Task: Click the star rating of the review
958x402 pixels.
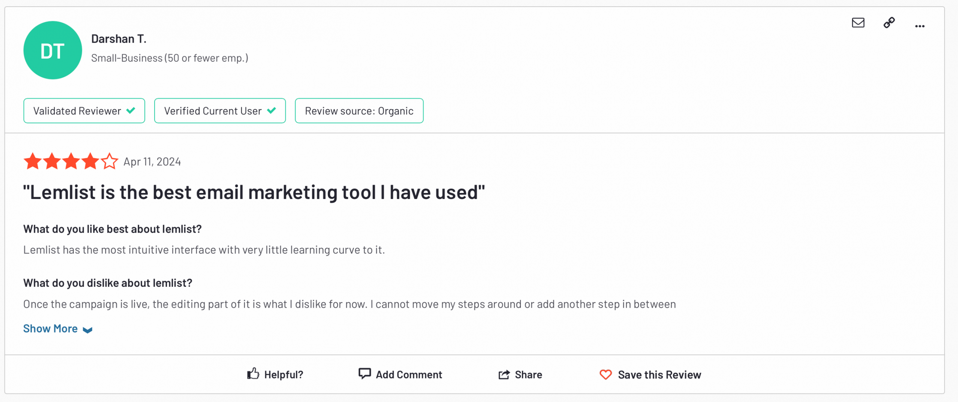Action: pyautogui.click(x=71, y=162)
